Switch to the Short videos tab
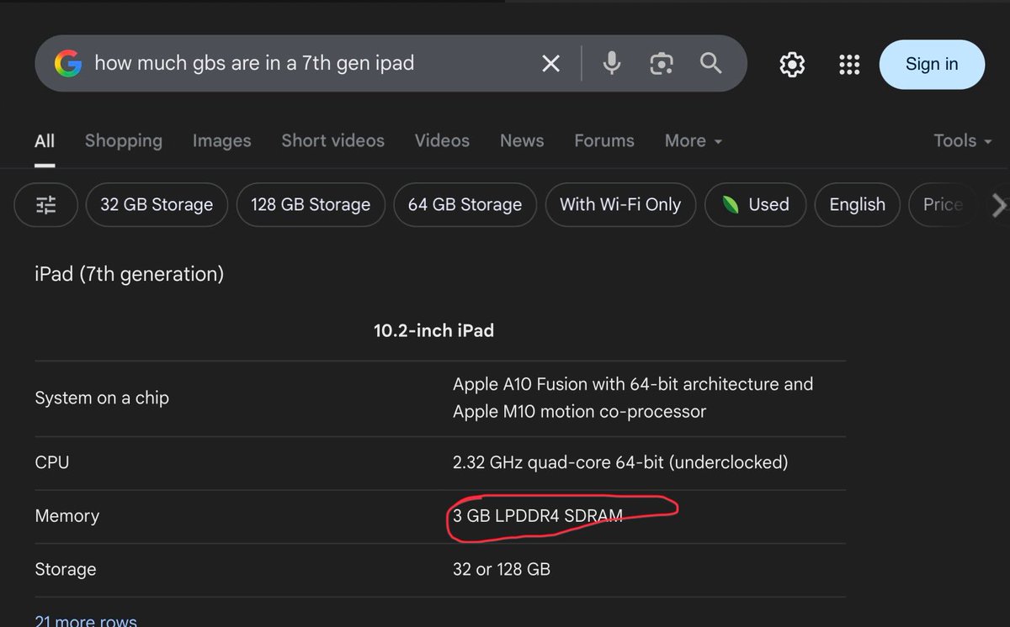 click(332, 141)
